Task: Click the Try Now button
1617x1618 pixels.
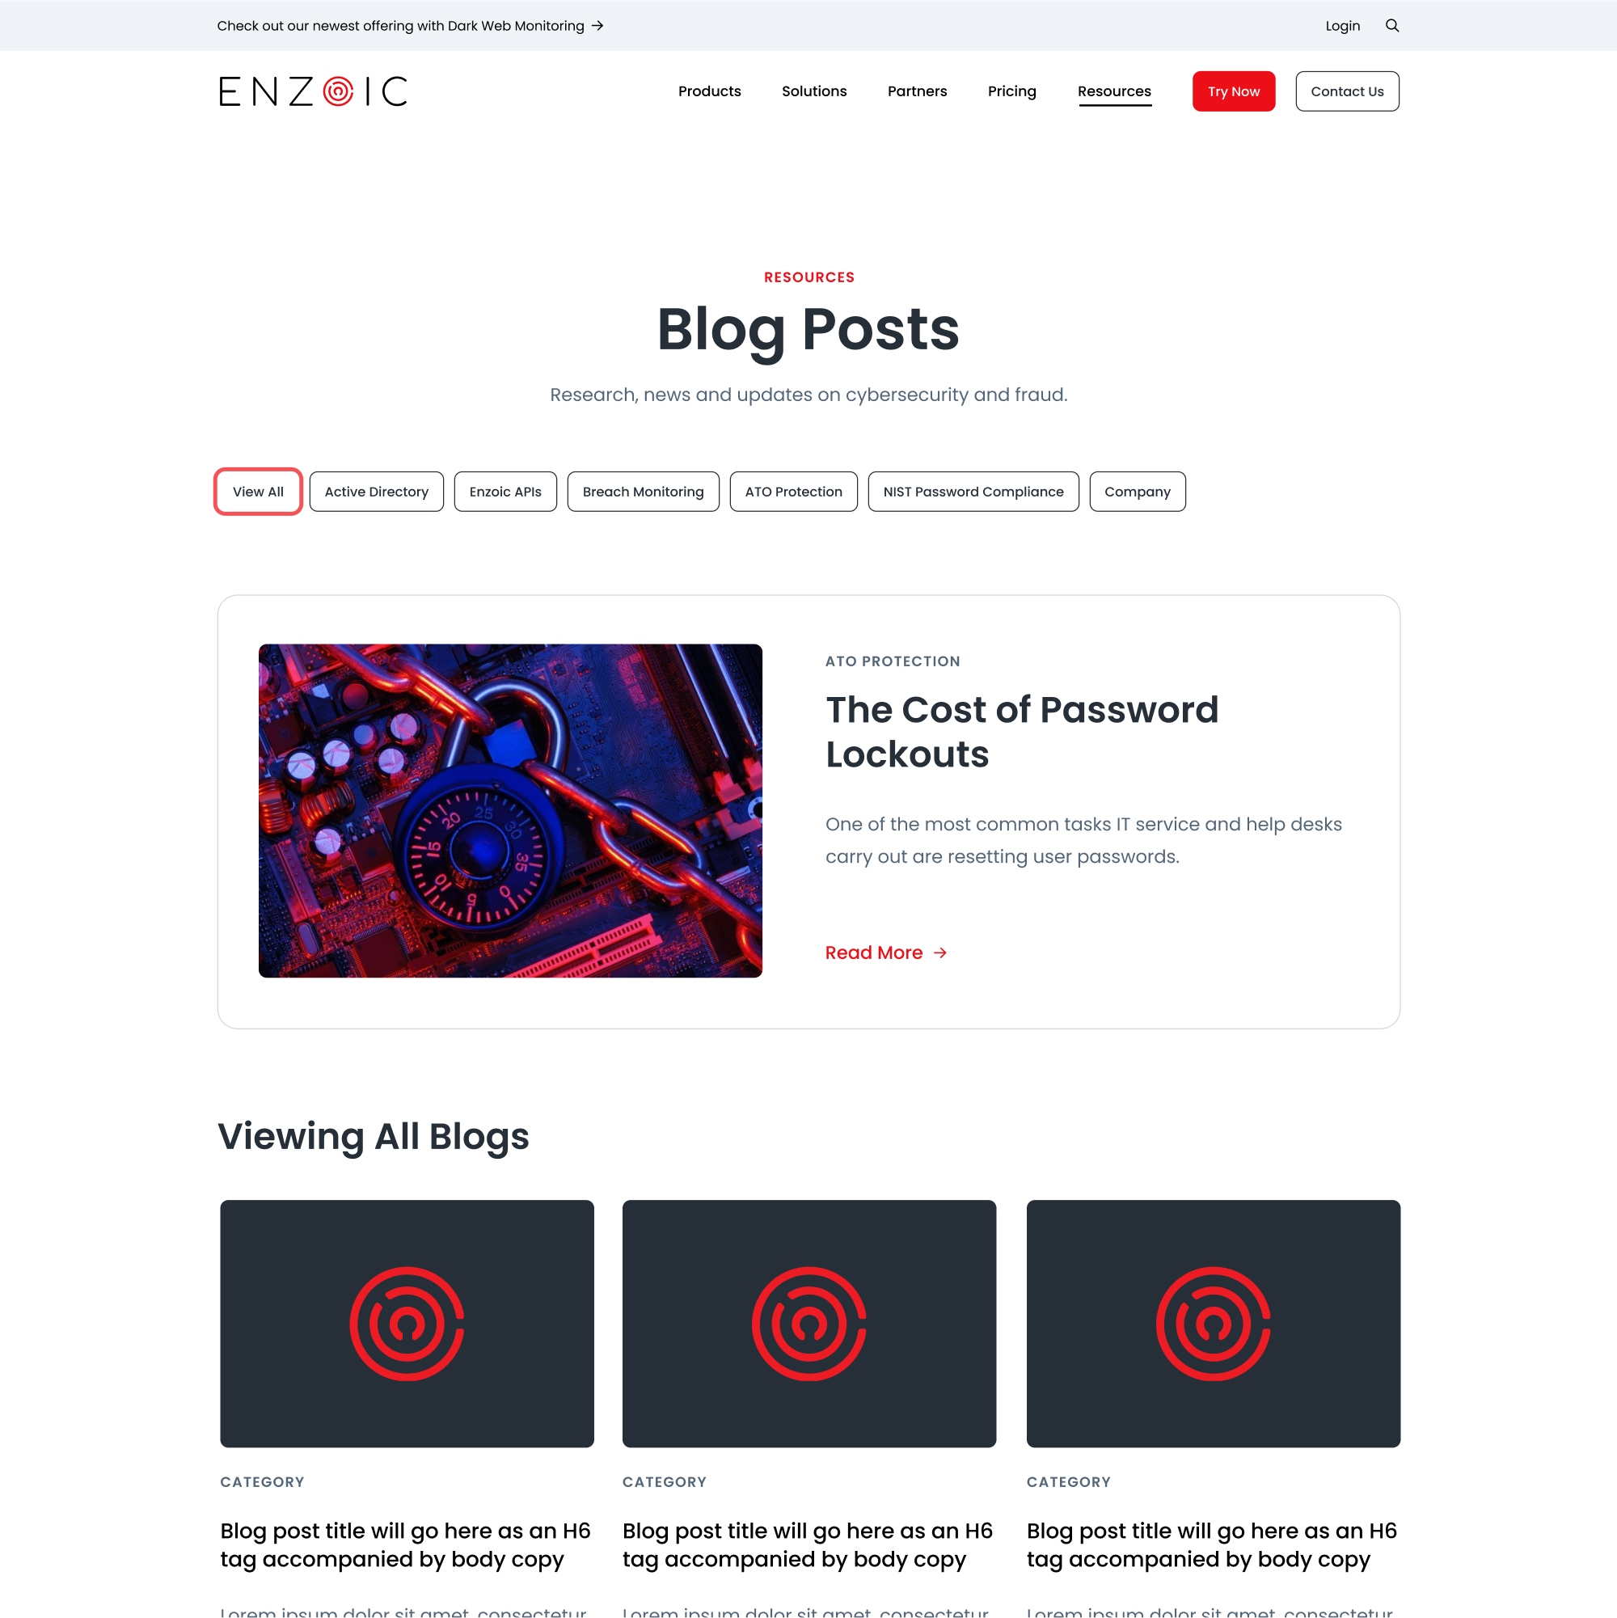Action: pos(1232,91)
